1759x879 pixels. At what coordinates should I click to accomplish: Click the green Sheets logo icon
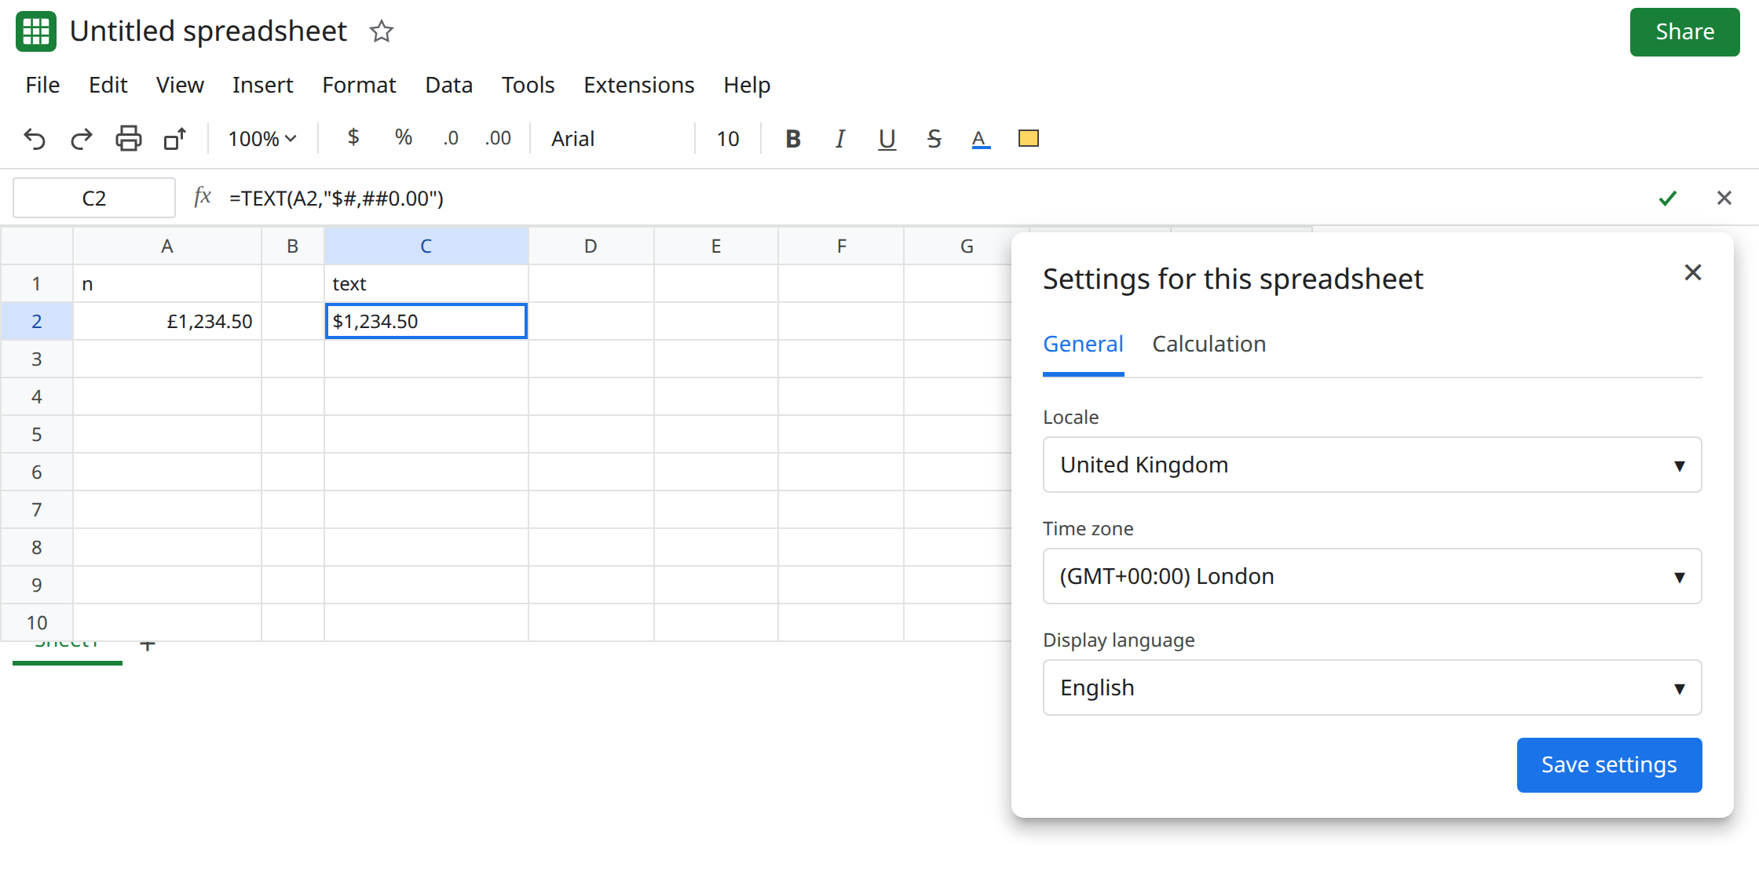(x=36, y=31)
